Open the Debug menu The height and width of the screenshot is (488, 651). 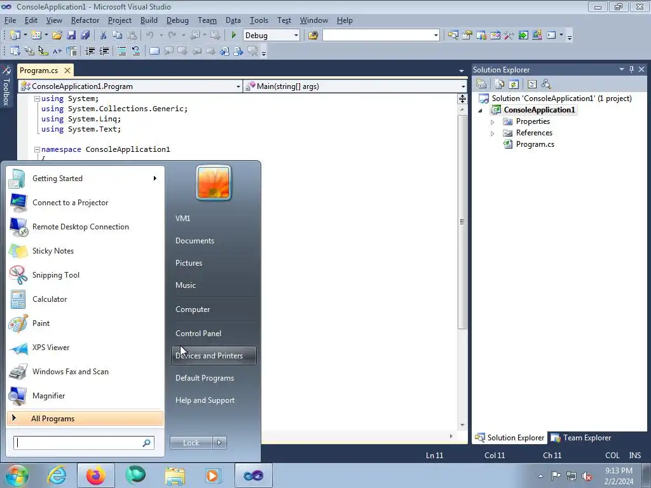pos(177,20)
